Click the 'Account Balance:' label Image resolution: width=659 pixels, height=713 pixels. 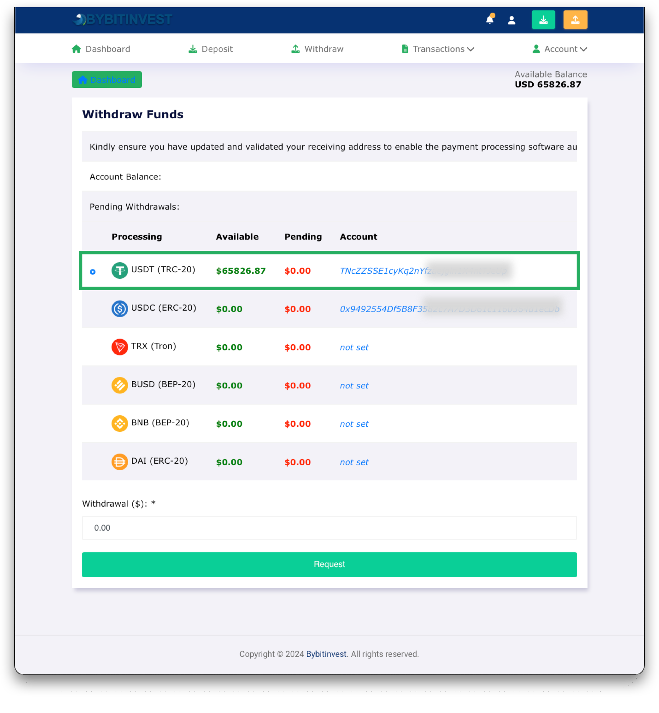[125, 177]
